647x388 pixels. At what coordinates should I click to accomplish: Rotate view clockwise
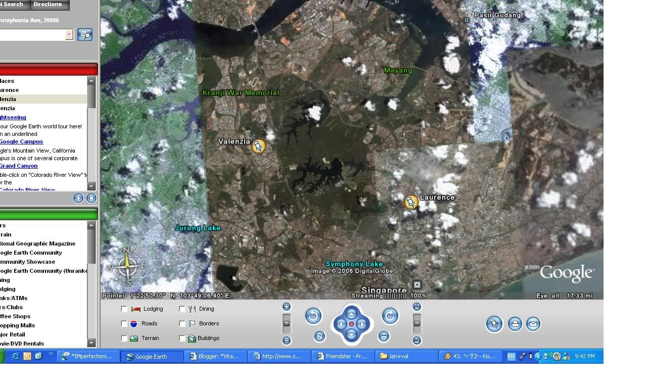(390, 316)
